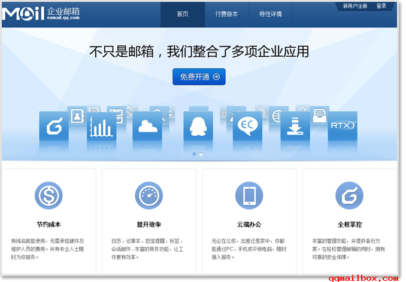Click the download tray app tile
The image size is (406, 282).
295,126
